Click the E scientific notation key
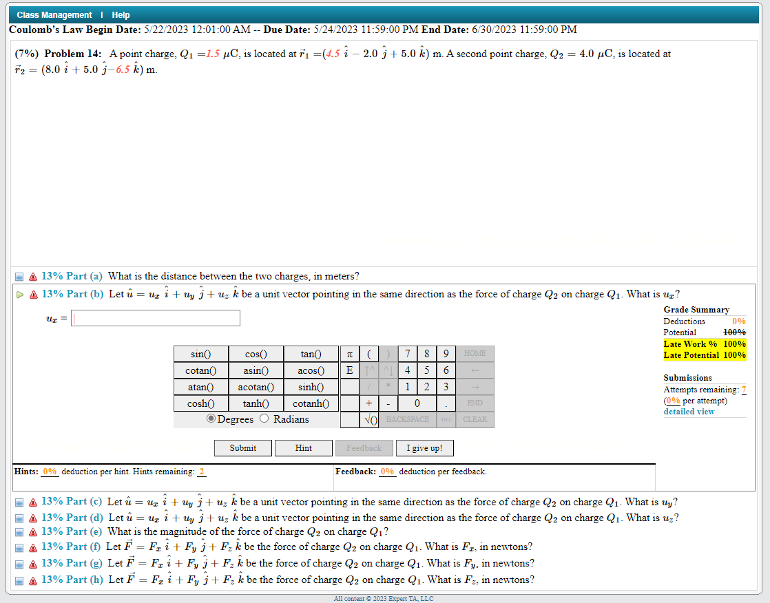The height and width of the screenshot is (603, 770). point(349,370)
